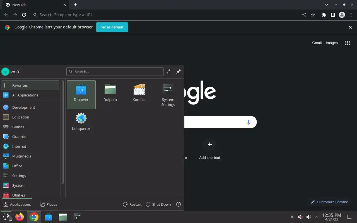Launch Firefox from the taskbar
357x223 pixels.
pos(20,217)
